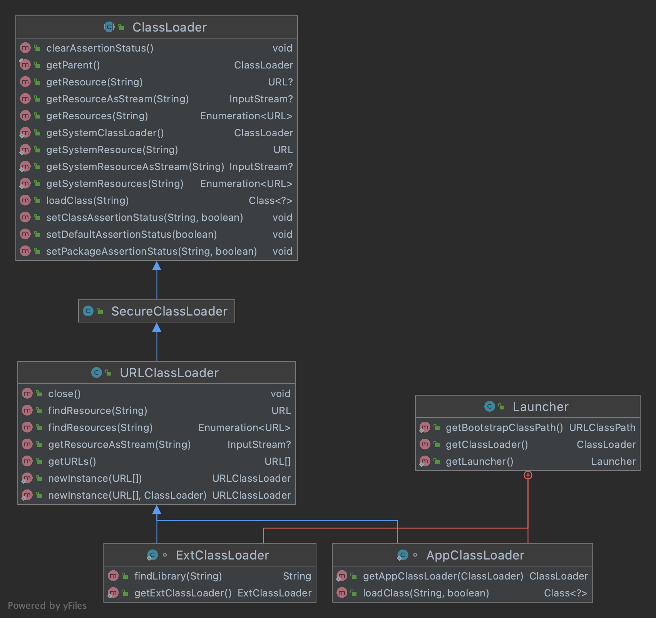This screenshot has width=656, height=618.
Task: Select the findResources(String) method row
Action: (x=157, y=428)
